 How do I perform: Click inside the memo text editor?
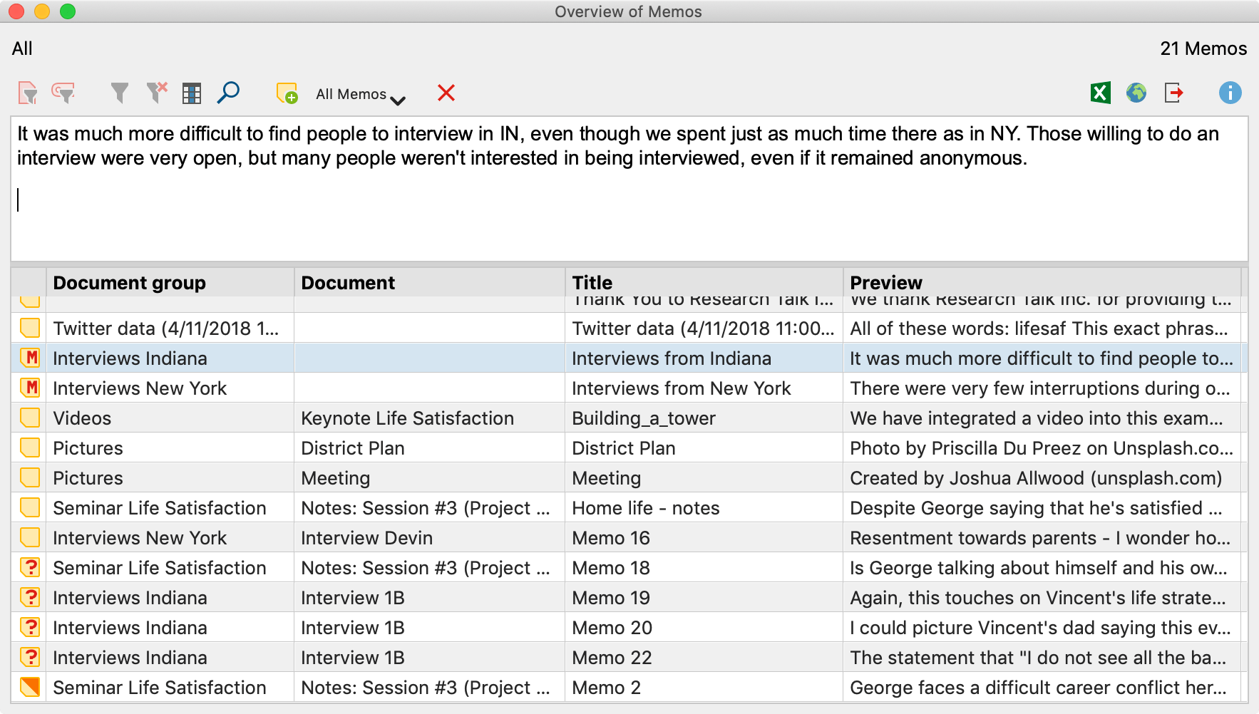[x=629, y=189]
